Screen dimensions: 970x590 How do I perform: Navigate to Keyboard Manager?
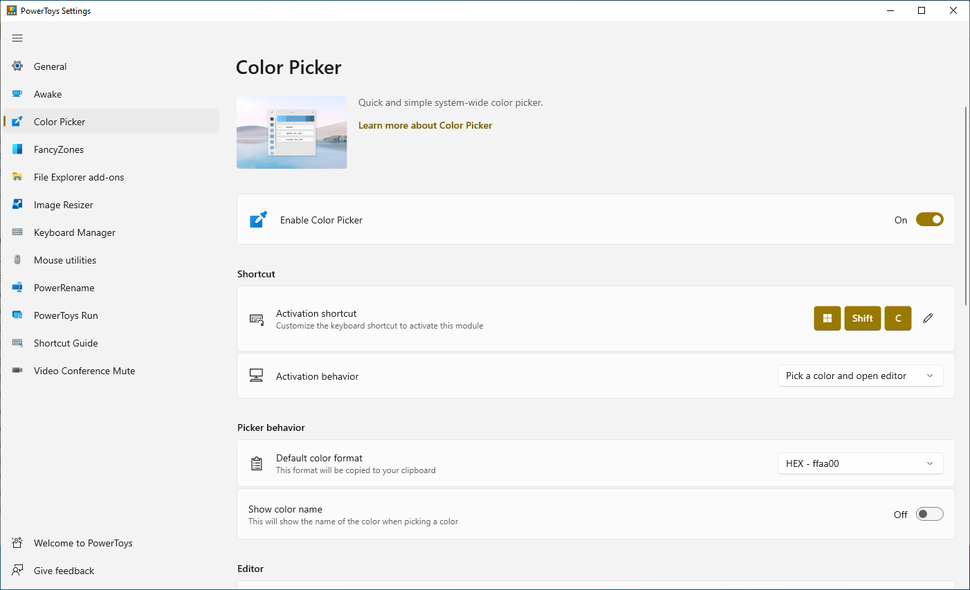[111, 232]
